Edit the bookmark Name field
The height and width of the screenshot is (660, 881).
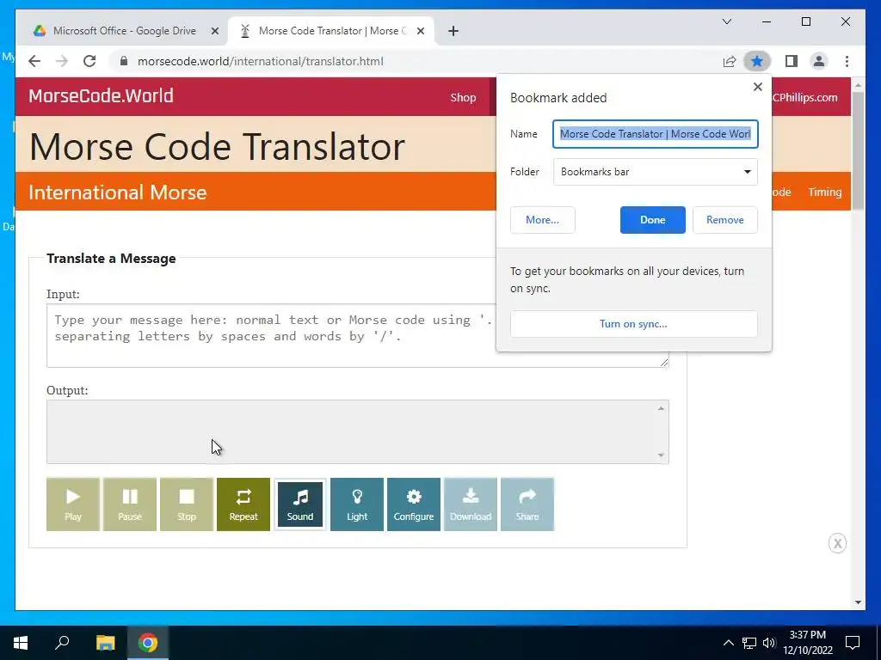point(655,134)
